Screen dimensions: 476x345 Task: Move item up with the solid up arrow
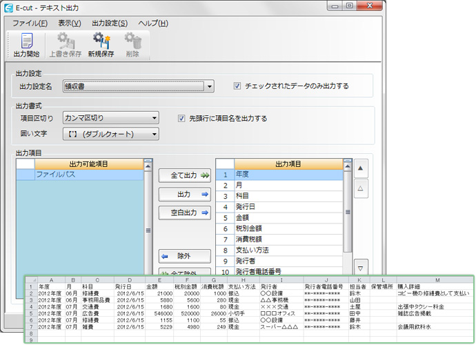[361, 168]
